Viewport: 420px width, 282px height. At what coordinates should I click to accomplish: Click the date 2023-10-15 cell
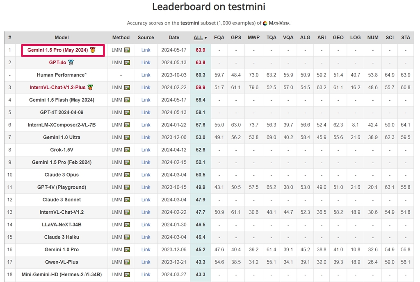click(174, 187)
